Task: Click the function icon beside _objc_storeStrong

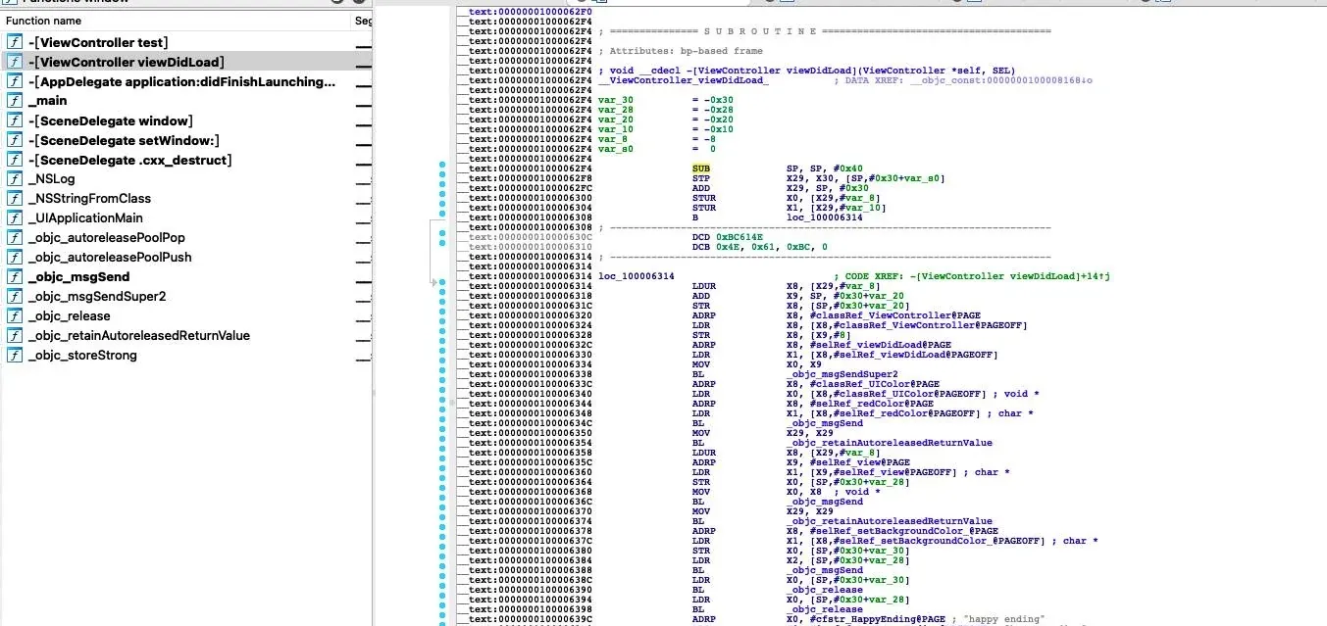Action: click(x=15, y=356)
